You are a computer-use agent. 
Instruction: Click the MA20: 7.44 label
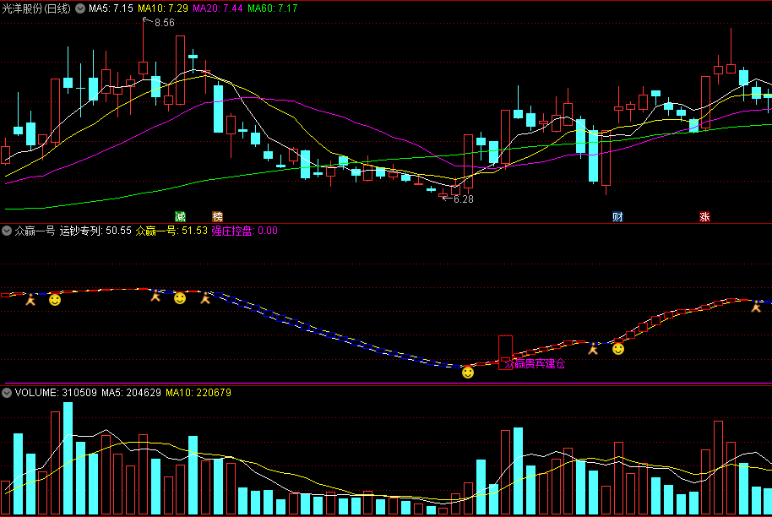click(x=218, y=8)
